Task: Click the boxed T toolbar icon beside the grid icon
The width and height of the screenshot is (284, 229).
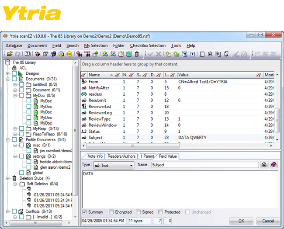Action: (x=192, y=54)
